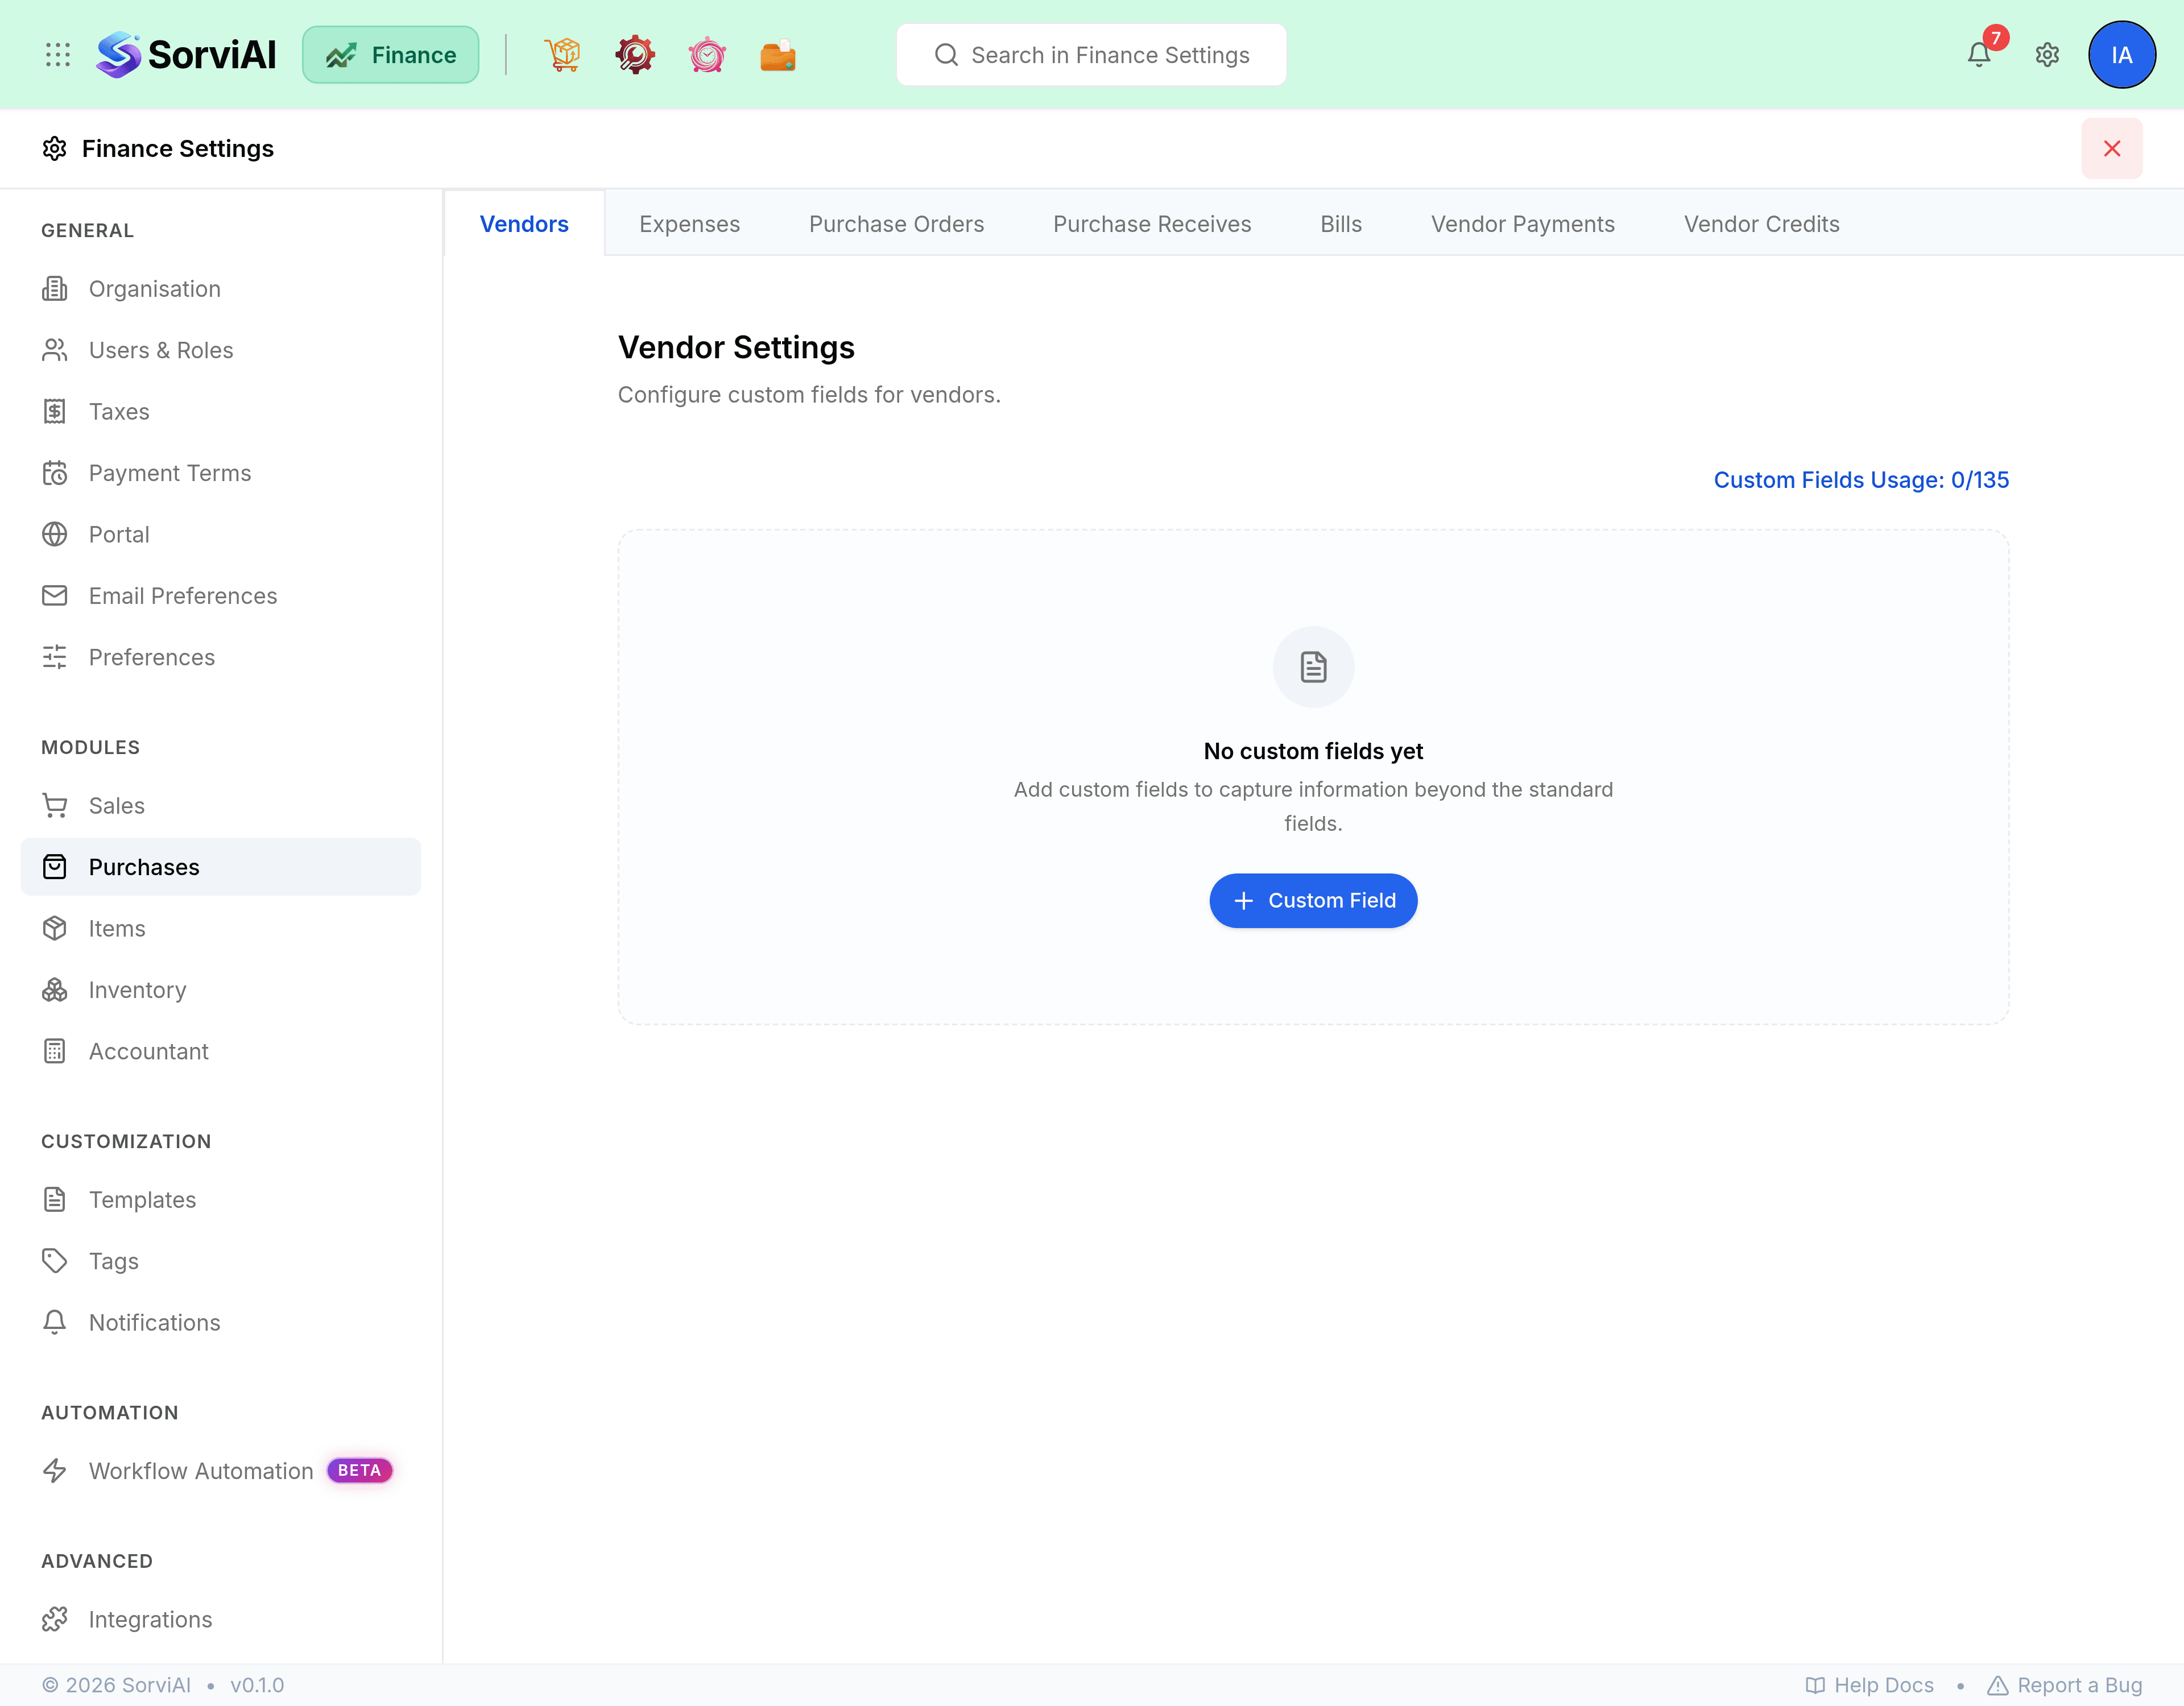
Task: Open Organisation settings
Action: [221, 289]
